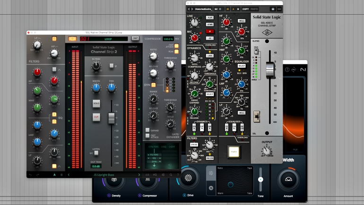The image size is (364, 205).
Task: Toggle HQ mode in Channel Strip 2 footer
Action: 155,175
